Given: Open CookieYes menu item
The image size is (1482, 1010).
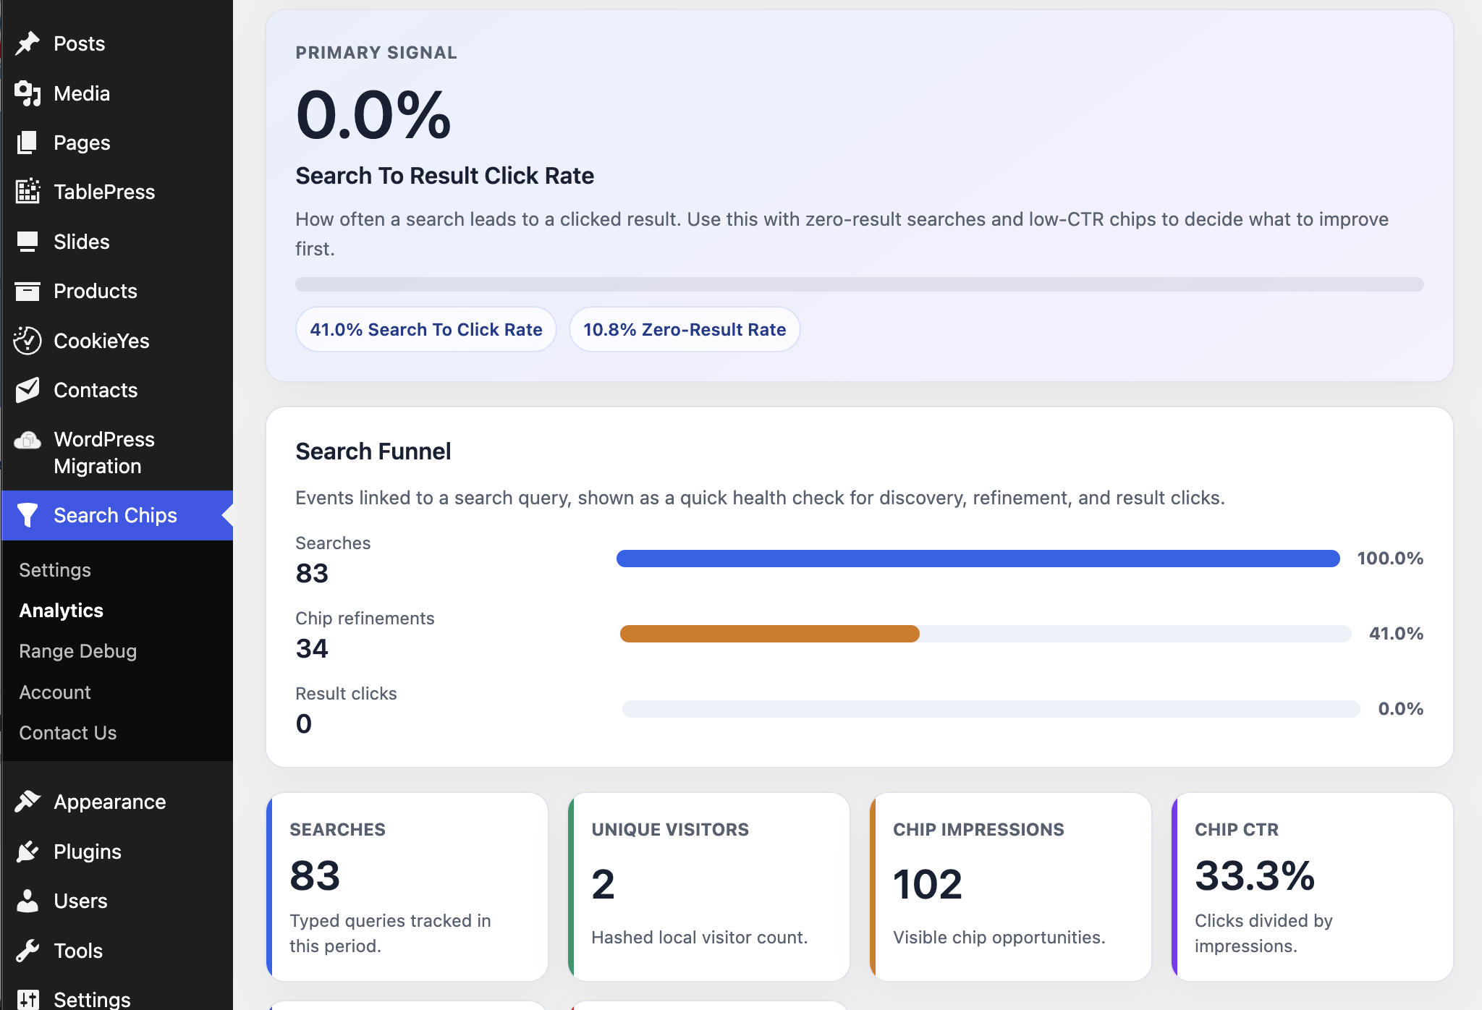Looking at the screenshot, I should pyautogui.click(x=117, y=341).
